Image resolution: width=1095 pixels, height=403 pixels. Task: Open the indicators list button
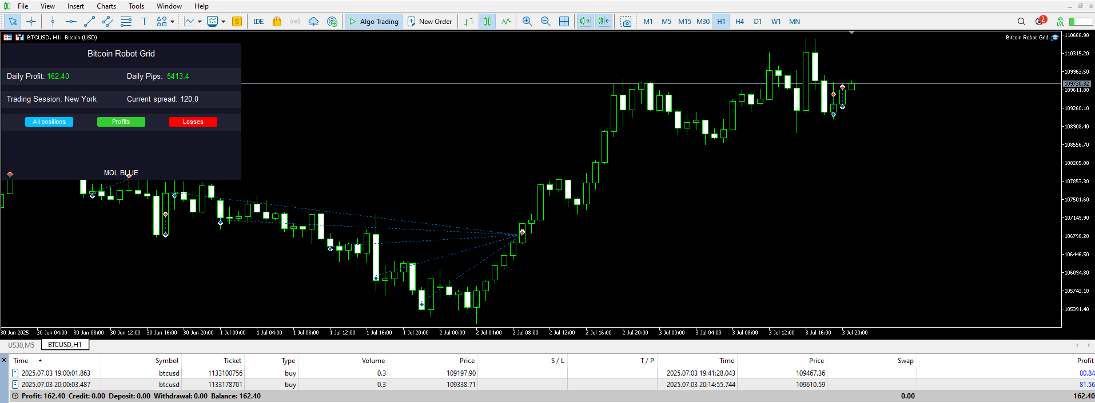189,22
